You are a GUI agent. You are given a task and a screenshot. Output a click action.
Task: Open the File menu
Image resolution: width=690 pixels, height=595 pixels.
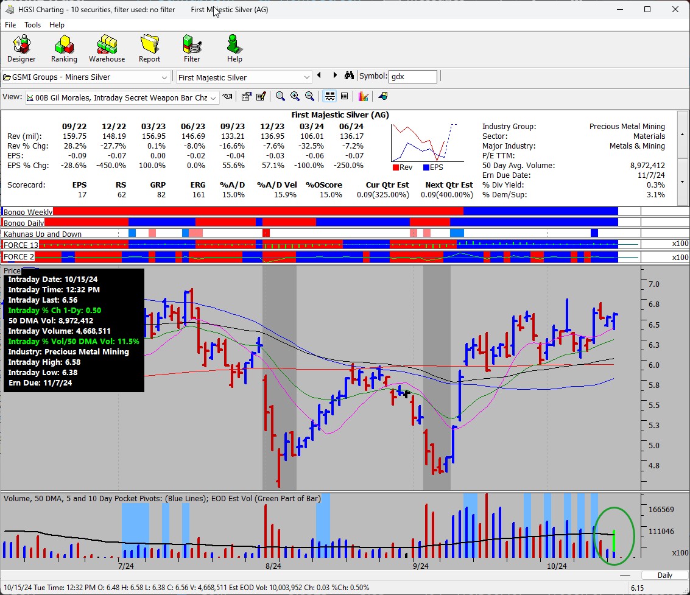(x=10, y=25)
